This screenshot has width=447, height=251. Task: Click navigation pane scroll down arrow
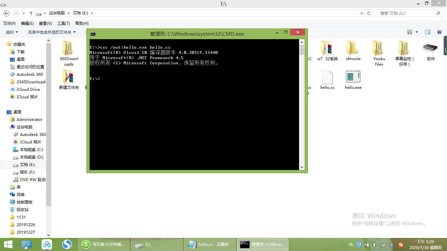click(49, 235)
